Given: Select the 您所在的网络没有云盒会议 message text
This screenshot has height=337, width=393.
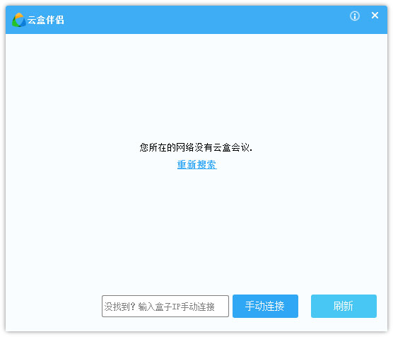Looking at the screenshot, I should click(x=196, y=148).
